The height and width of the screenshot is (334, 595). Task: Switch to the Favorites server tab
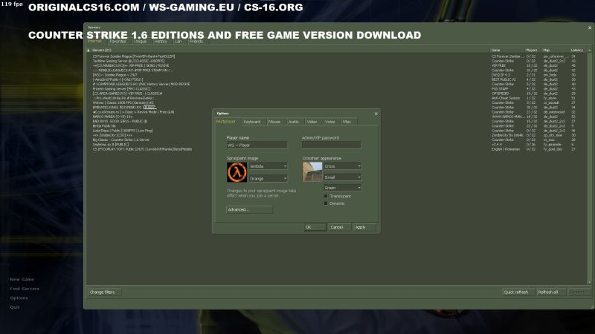118,42
